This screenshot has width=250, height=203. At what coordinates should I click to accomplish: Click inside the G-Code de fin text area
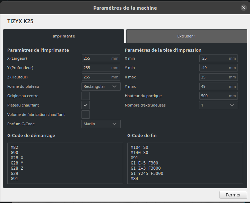coord(185,163)
